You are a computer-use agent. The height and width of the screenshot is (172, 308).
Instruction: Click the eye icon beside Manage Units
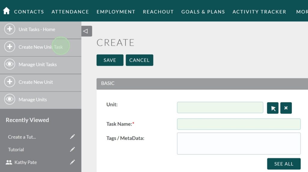pyautogui.click(x=10, y=99)
